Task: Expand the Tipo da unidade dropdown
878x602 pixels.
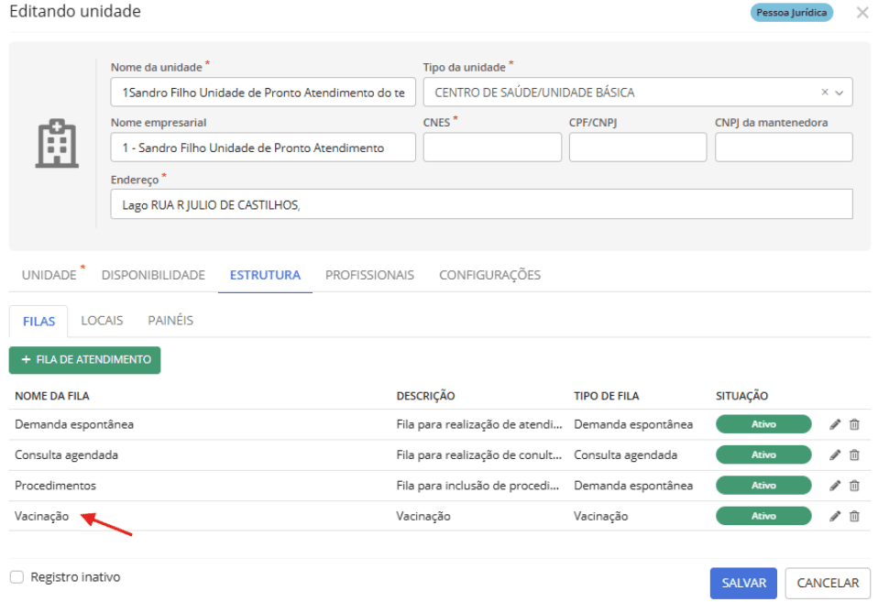Action: point(840,93)
